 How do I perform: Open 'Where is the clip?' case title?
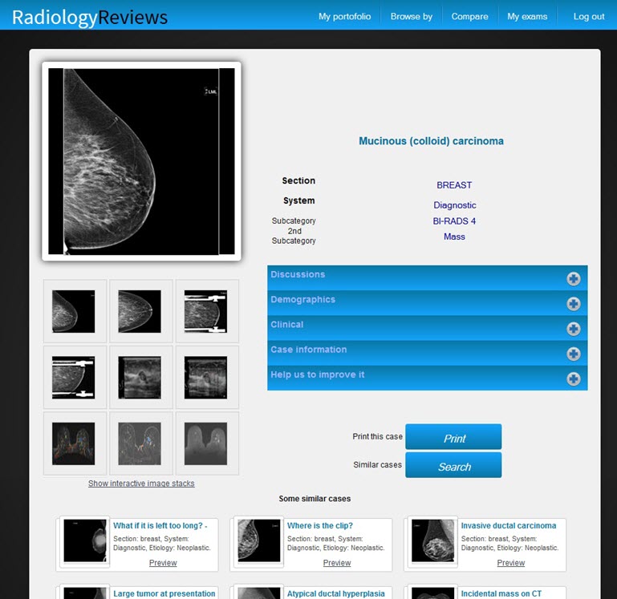click(320, 525)
